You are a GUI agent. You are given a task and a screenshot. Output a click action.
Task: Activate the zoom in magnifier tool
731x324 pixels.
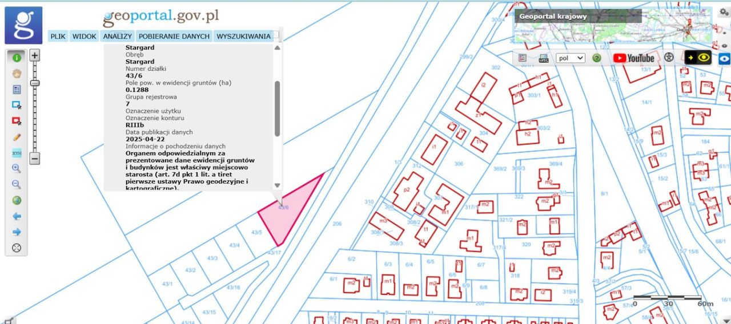17,169
